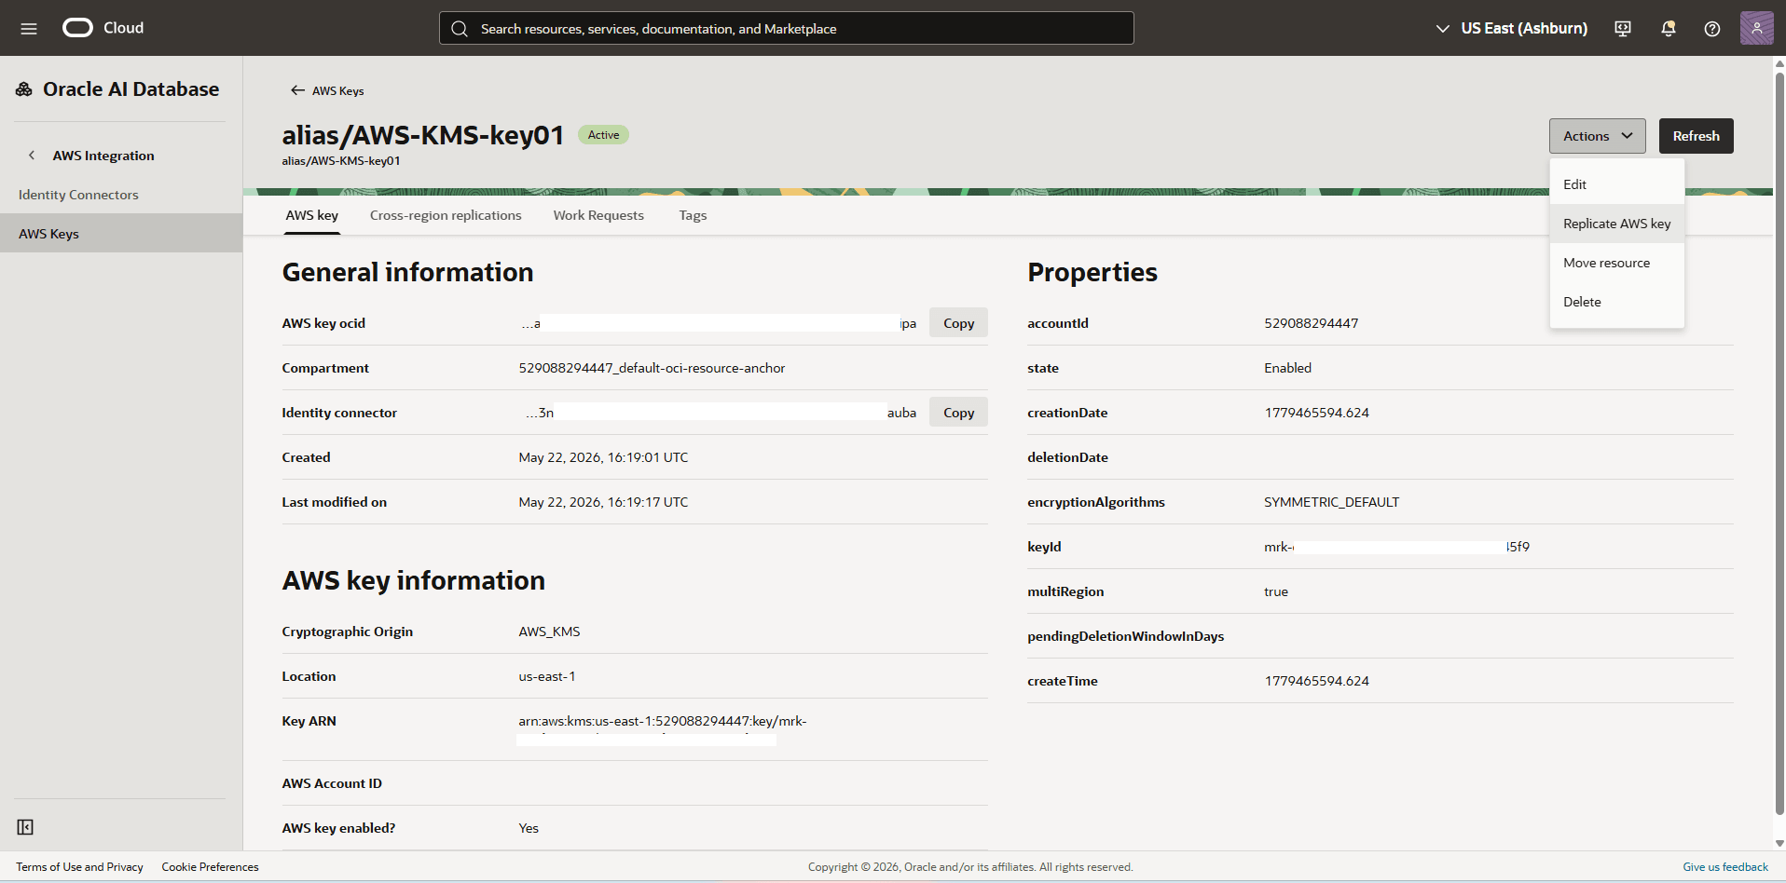The width and height of the screenshot is (1786, 883).
Task: Open the help question mark icon
Action: [x=1712, y=29]
